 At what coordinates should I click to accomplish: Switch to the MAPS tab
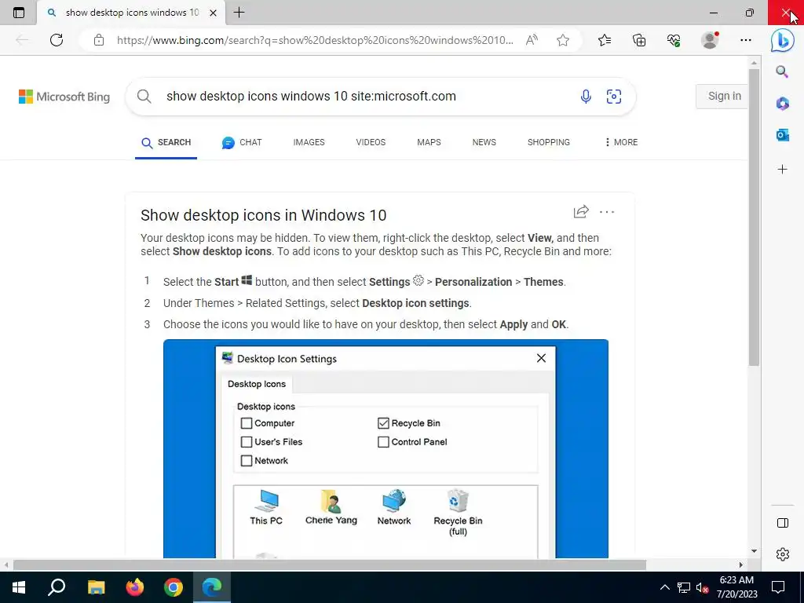click(x=429, y=143)
